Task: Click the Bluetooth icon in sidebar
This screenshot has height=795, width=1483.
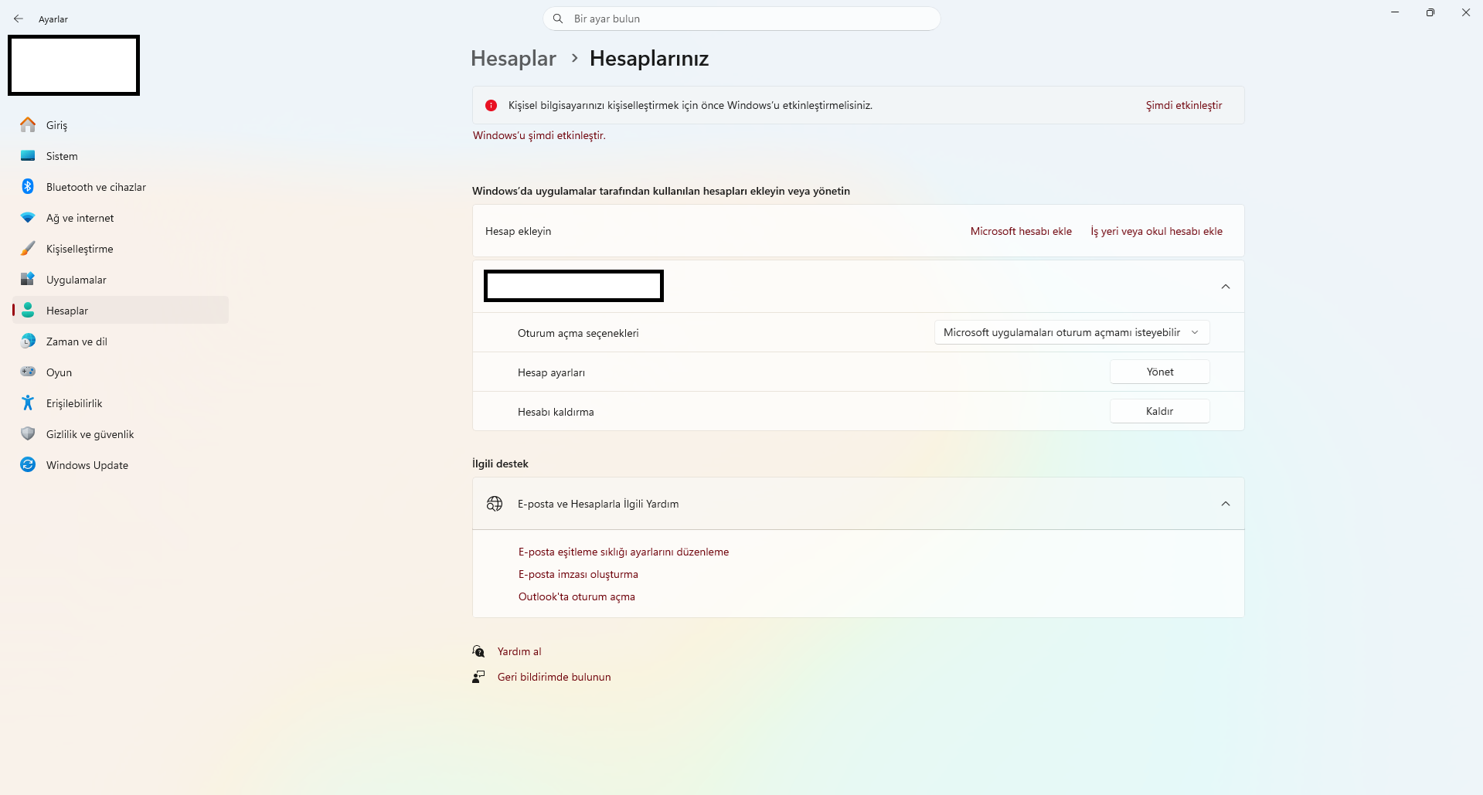Action: (28, 186)
